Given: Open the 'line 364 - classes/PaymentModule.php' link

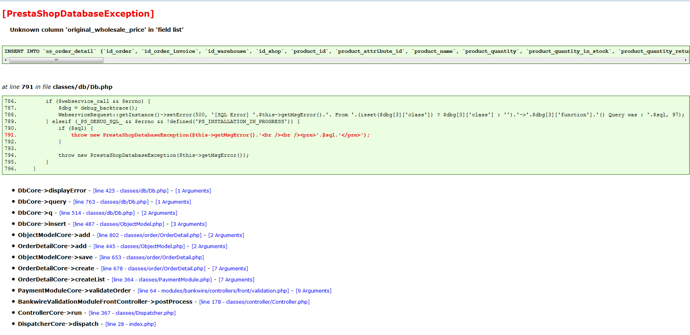Looking at the screenshot, I should click(x=162, y=280).
